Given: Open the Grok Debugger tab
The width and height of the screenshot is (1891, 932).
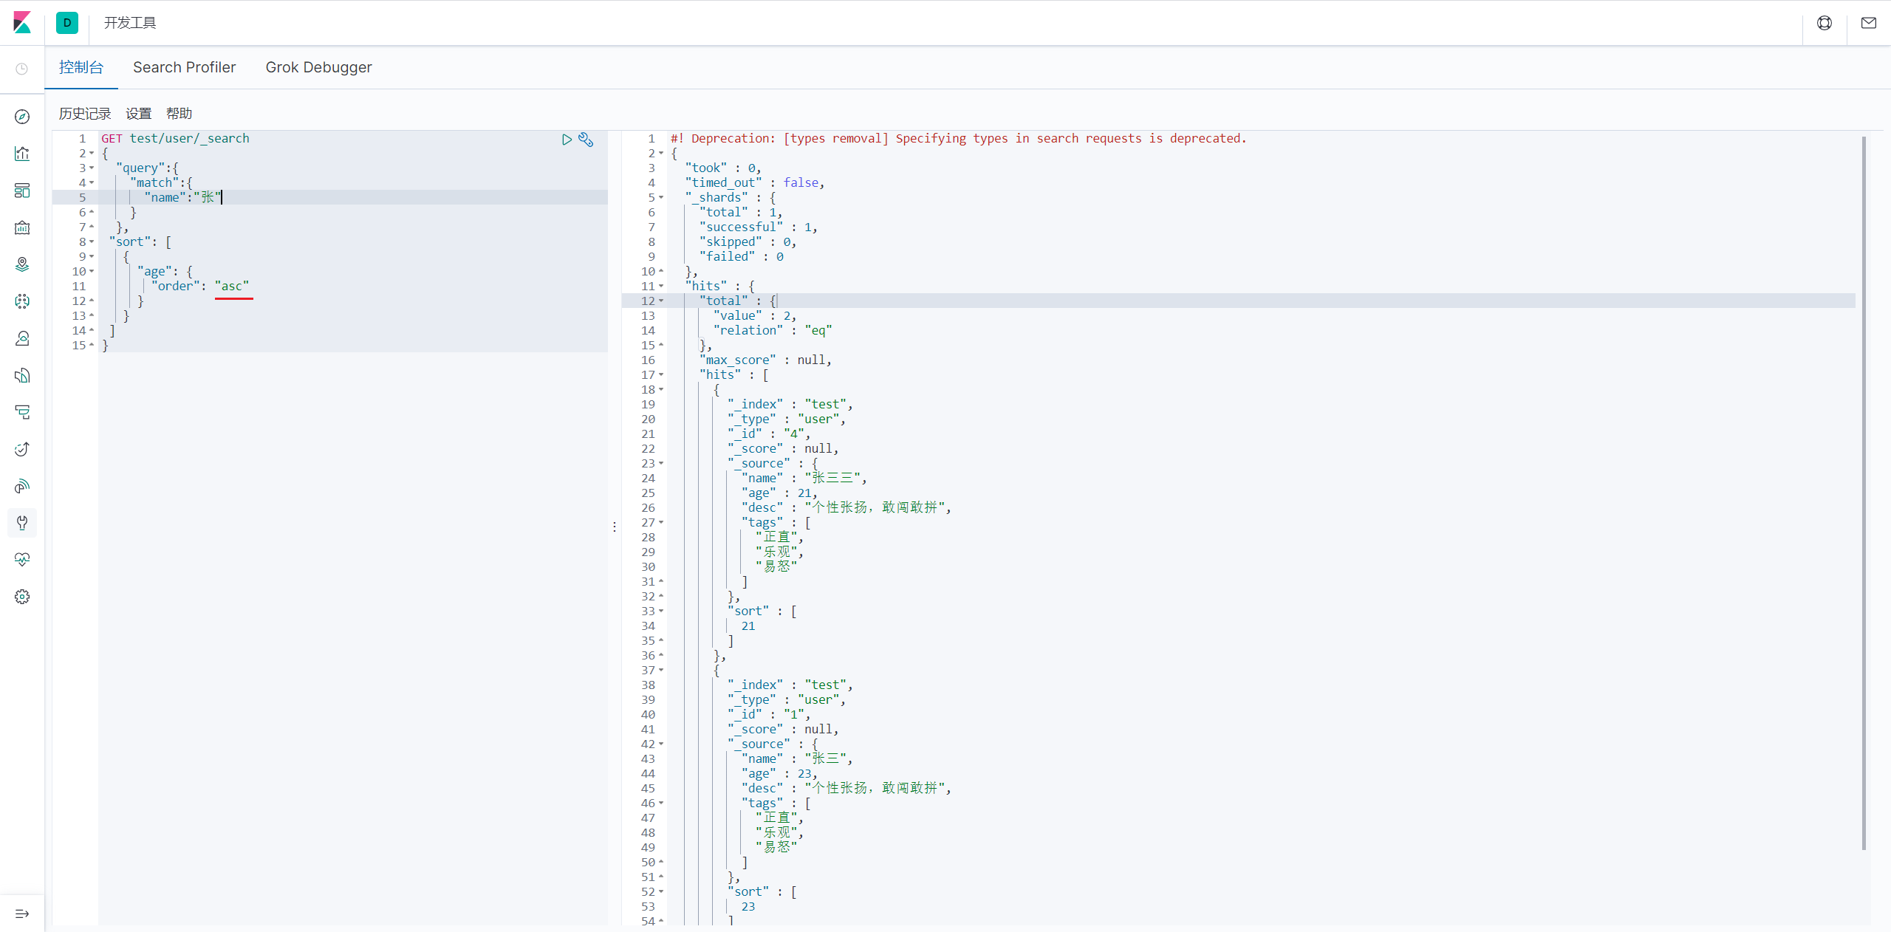Looking at the screenshot, I should [x=318, y=67].
